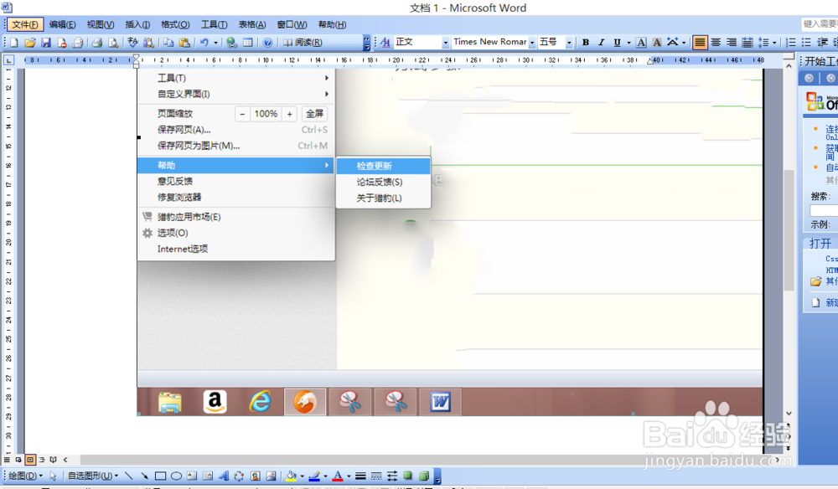Click the Numbering list button
This screenshot has width=838, height=489.
pyautogui.click(x=791, y=42)
